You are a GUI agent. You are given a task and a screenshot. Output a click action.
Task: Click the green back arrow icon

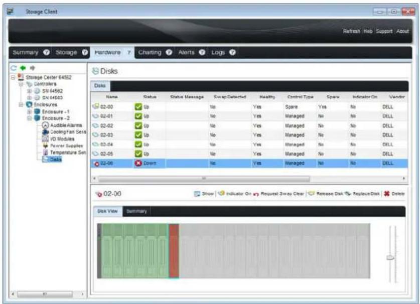(x=23, y=68)
